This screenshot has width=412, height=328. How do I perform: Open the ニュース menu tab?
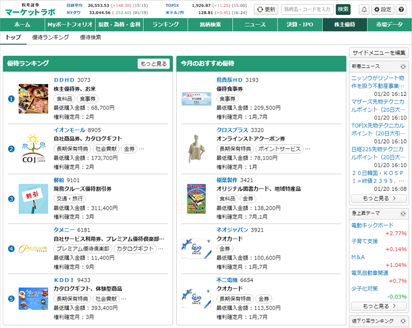(x=255, y=25)
